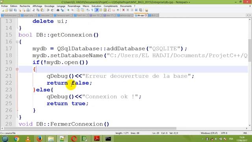This screenshot has width=252, height=142.
Task: Click the Open file toolbar icon
Action: pyautogui.click(x=7, y=10)
